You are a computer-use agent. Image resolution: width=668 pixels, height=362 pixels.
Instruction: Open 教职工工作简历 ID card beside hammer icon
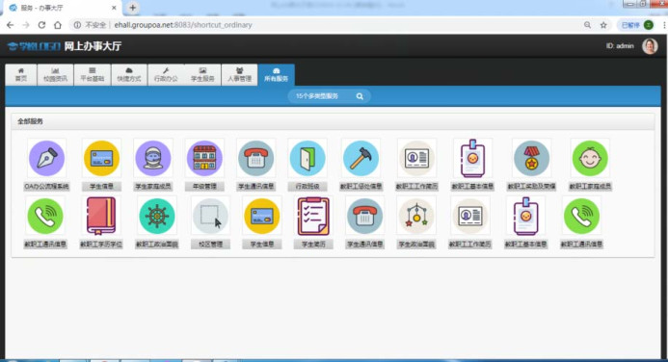[416, 158]
